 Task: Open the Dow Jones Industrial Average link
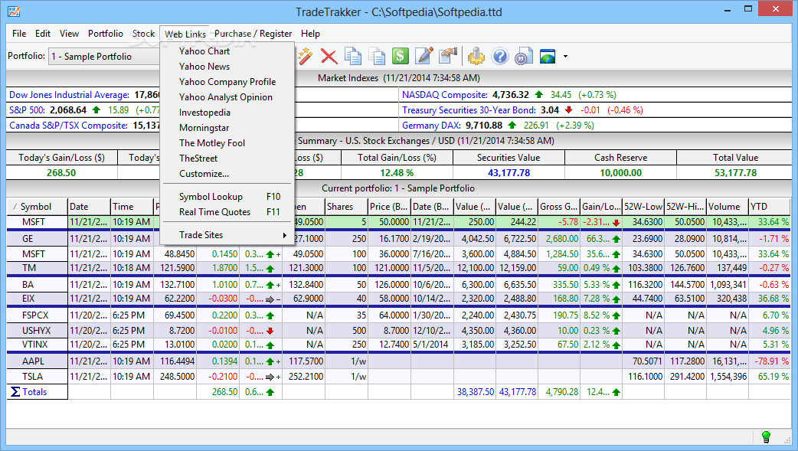(x=69, y=95)
